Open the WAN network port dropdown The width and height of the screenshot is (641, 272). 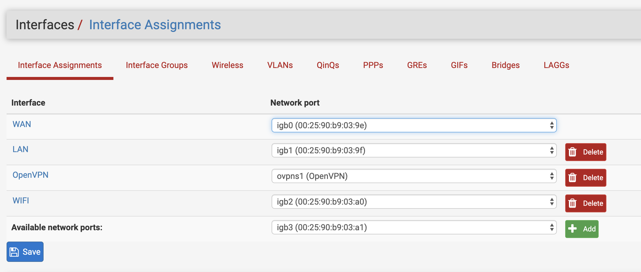pyautogui.click(x=414, y=125)
